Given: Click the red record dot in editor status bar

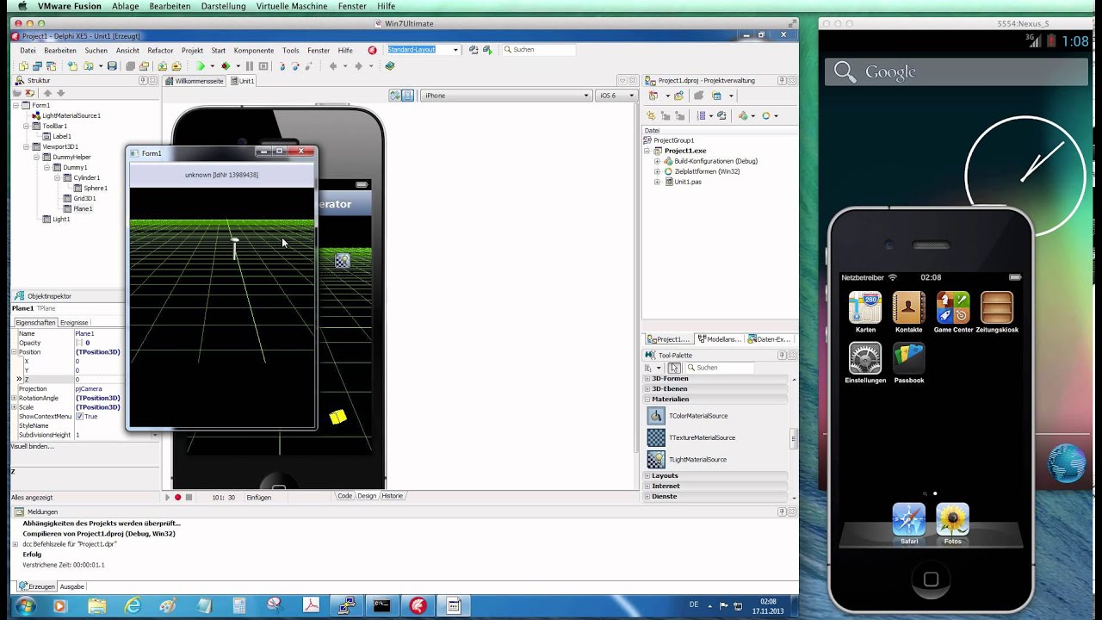Looking at the screenshot, I should click(x=178, y=498).
